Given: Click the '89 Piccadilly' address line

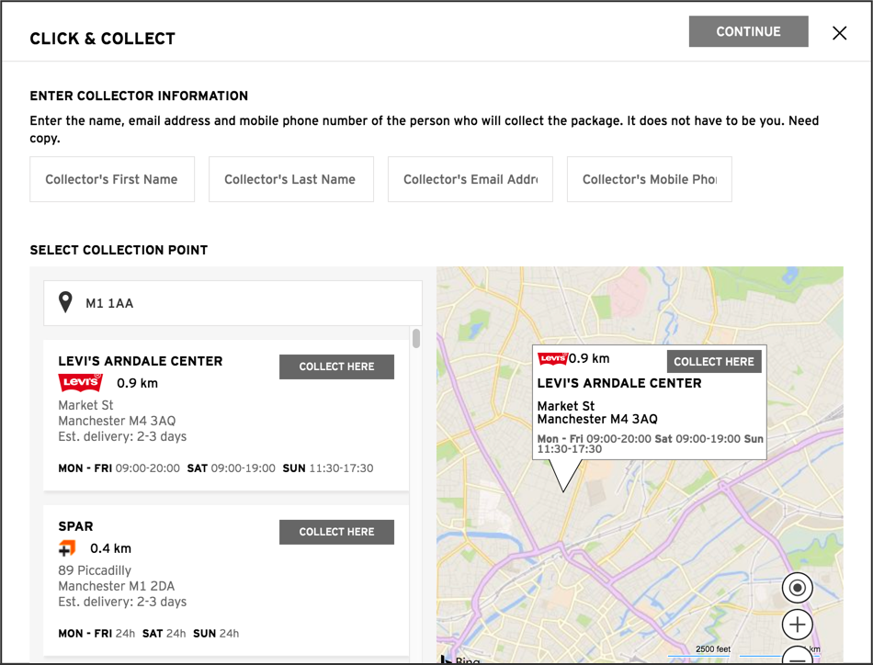Looking at the screenshot, I should (95, 570).
